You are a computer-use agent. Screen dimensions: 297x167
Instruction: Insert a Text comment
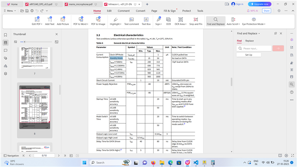(x=131, y=21)
